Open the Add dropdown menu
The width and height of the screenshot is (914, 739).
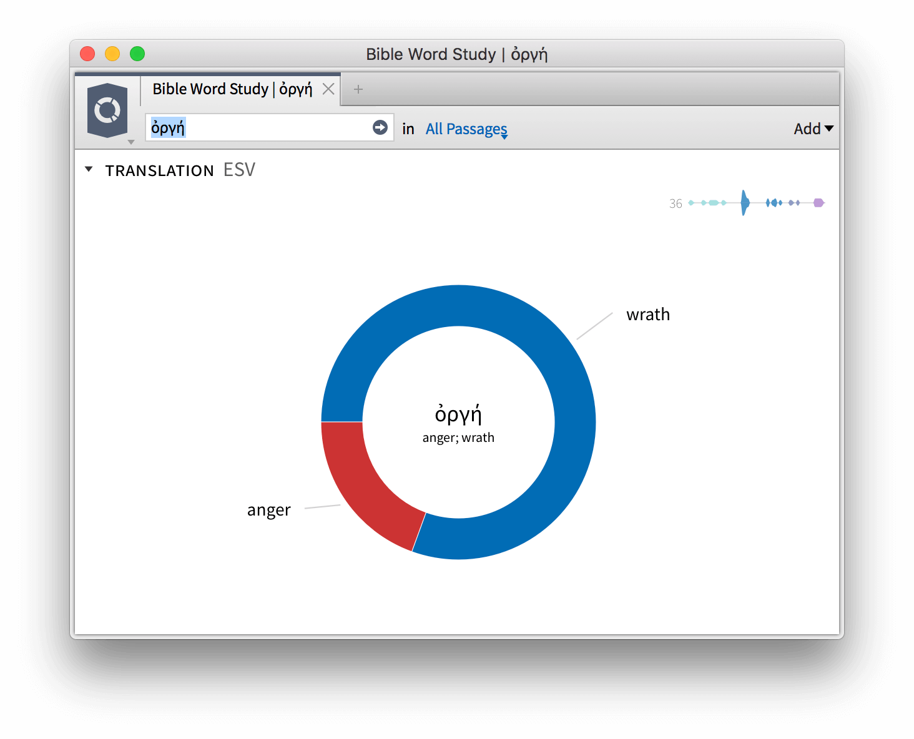[813, 129]
